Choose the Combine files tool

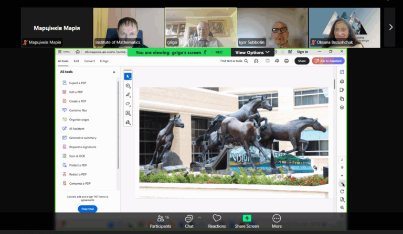point(78,110)
